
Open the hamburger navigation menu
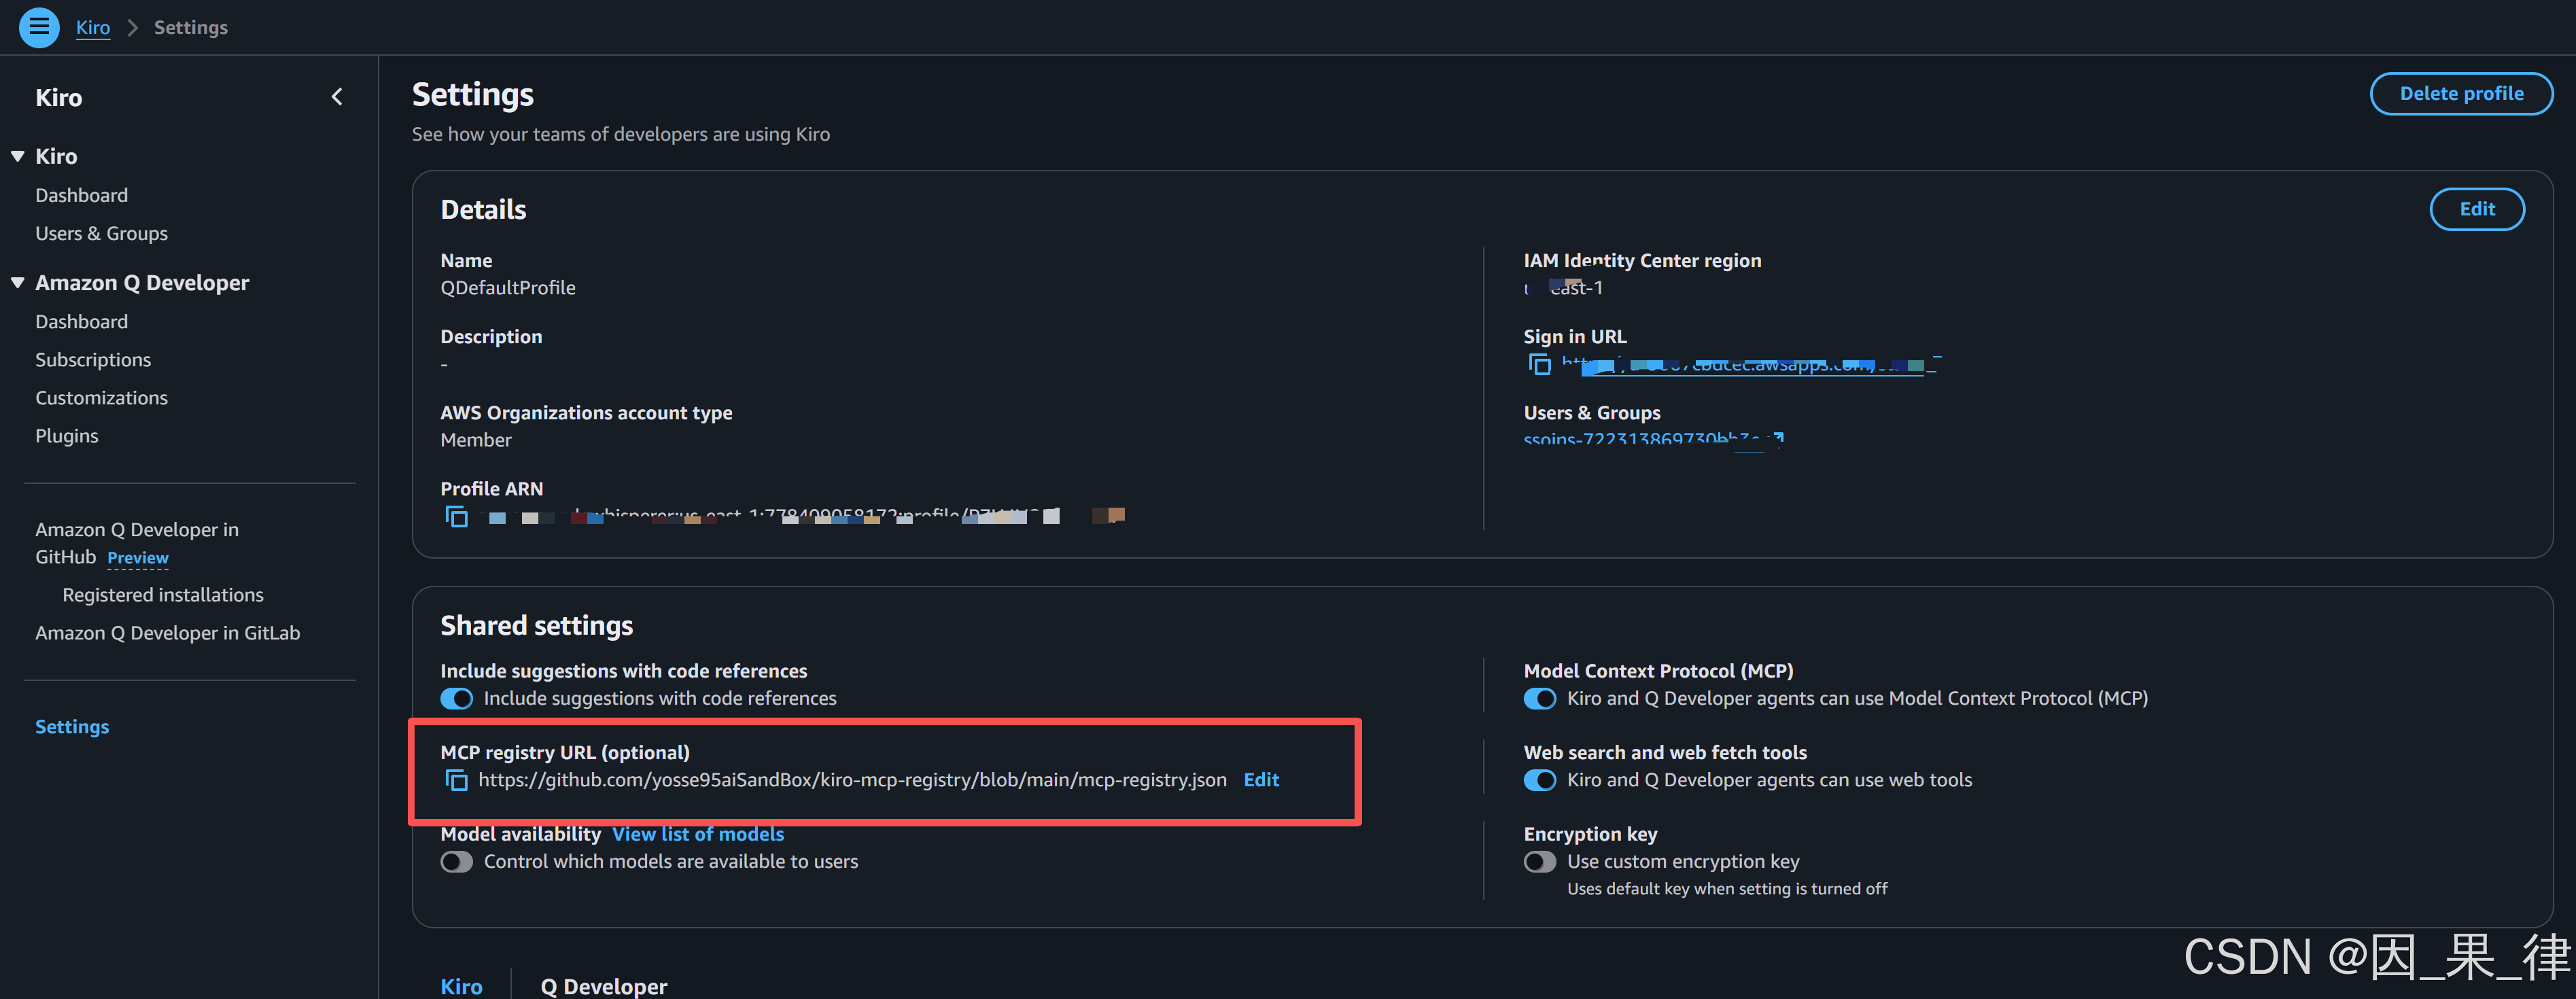click(x=39, y=27)
